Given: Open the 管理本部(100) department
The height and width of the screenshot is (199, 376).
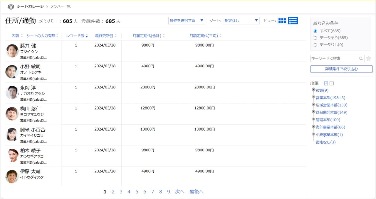Looking at the screenshot, I should (328, 120).
